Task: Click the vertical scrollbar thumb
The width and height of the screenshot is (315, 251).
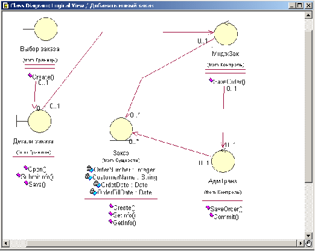Action: (x=308, y=107)
